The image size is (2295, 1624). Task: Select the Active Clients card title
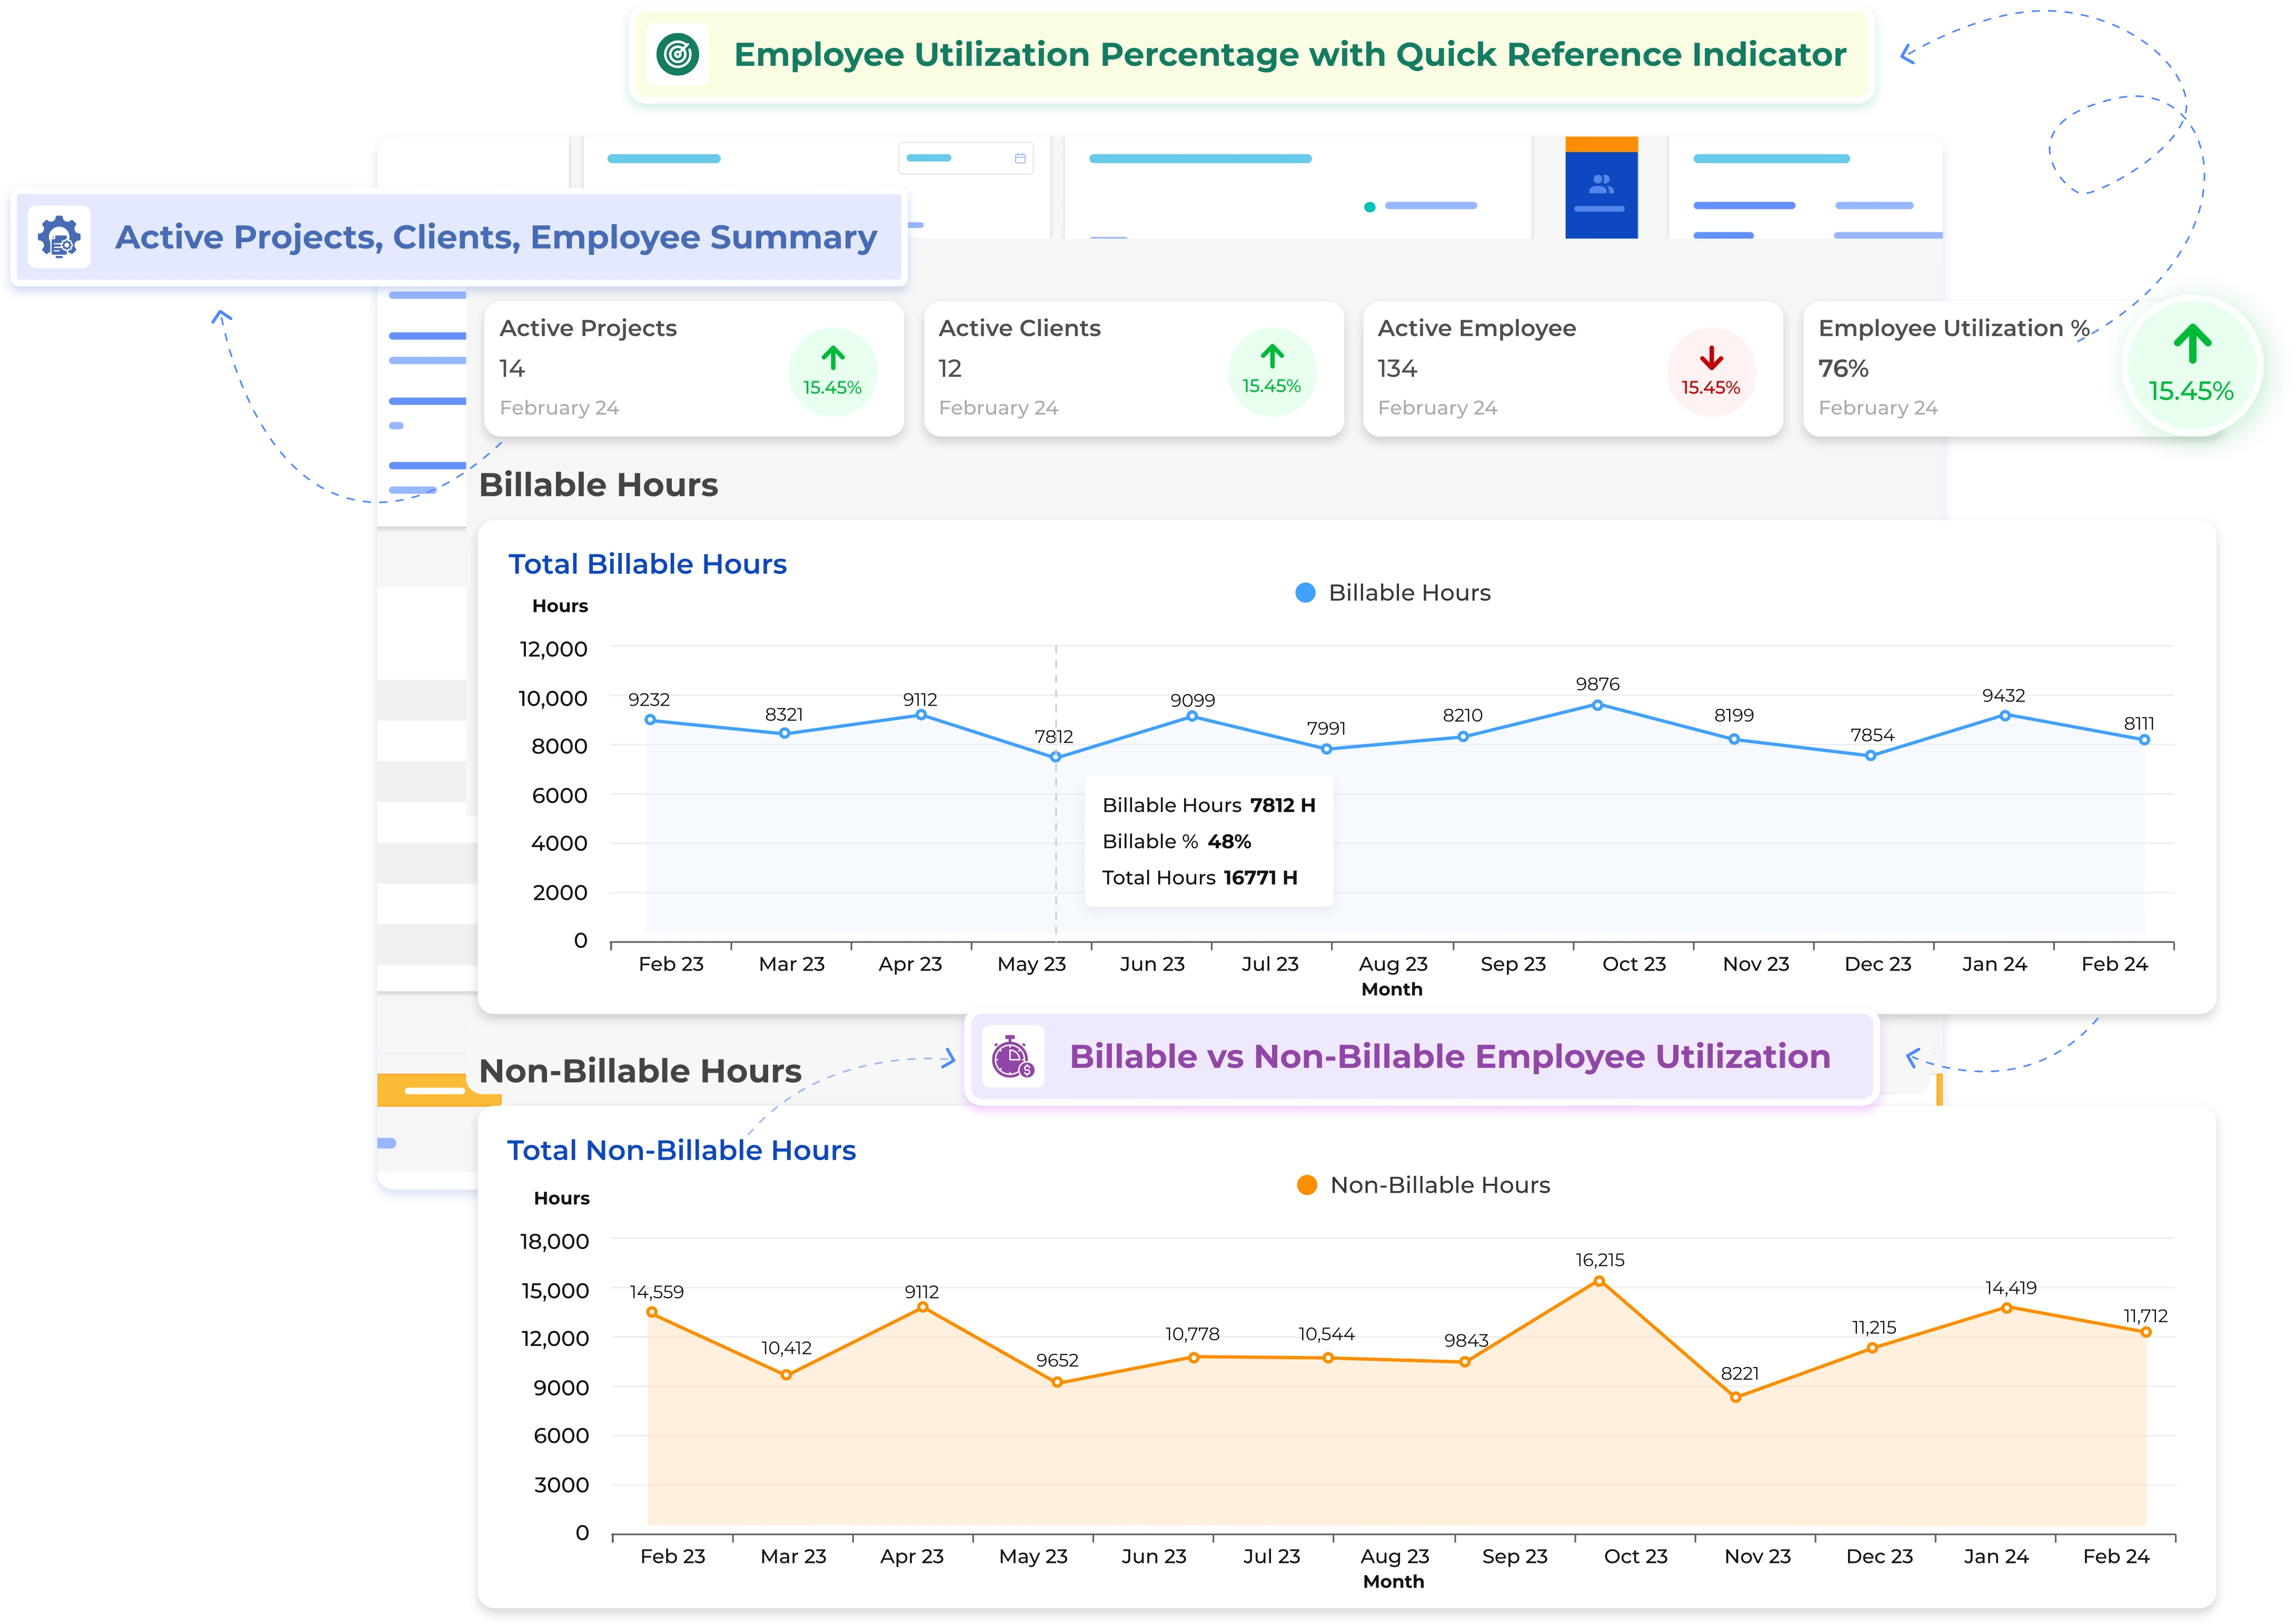(1019, 328)
